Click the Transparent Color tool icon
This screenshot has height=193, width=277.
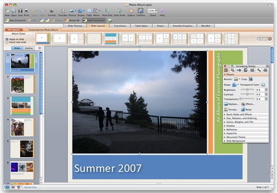click(263, 85)
